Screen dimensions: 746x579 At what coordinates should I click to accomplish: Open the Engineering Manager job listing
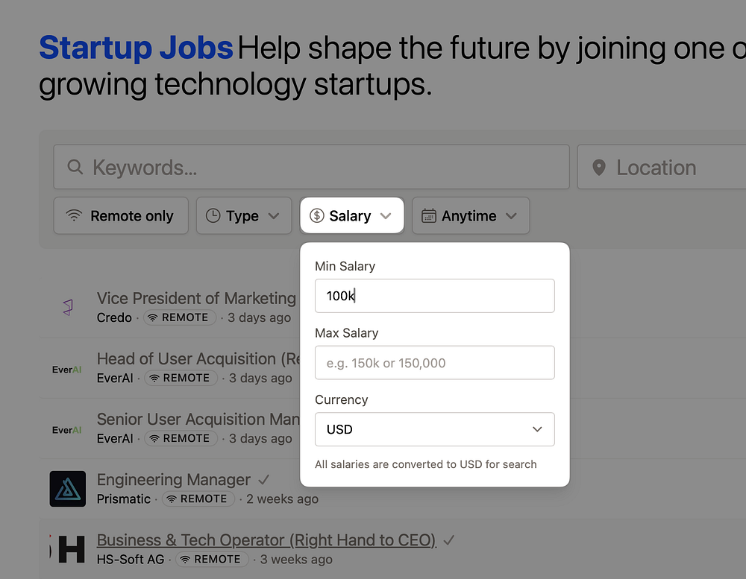click(x=174, y=480)
